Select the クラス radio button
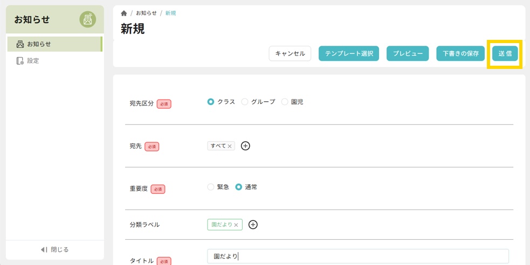The image size is (530, 265). click(x=211, y=102)
